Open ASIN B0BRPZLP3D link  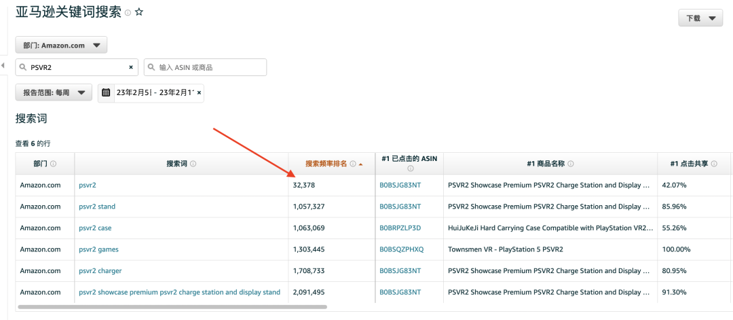(x=400, y=228)
